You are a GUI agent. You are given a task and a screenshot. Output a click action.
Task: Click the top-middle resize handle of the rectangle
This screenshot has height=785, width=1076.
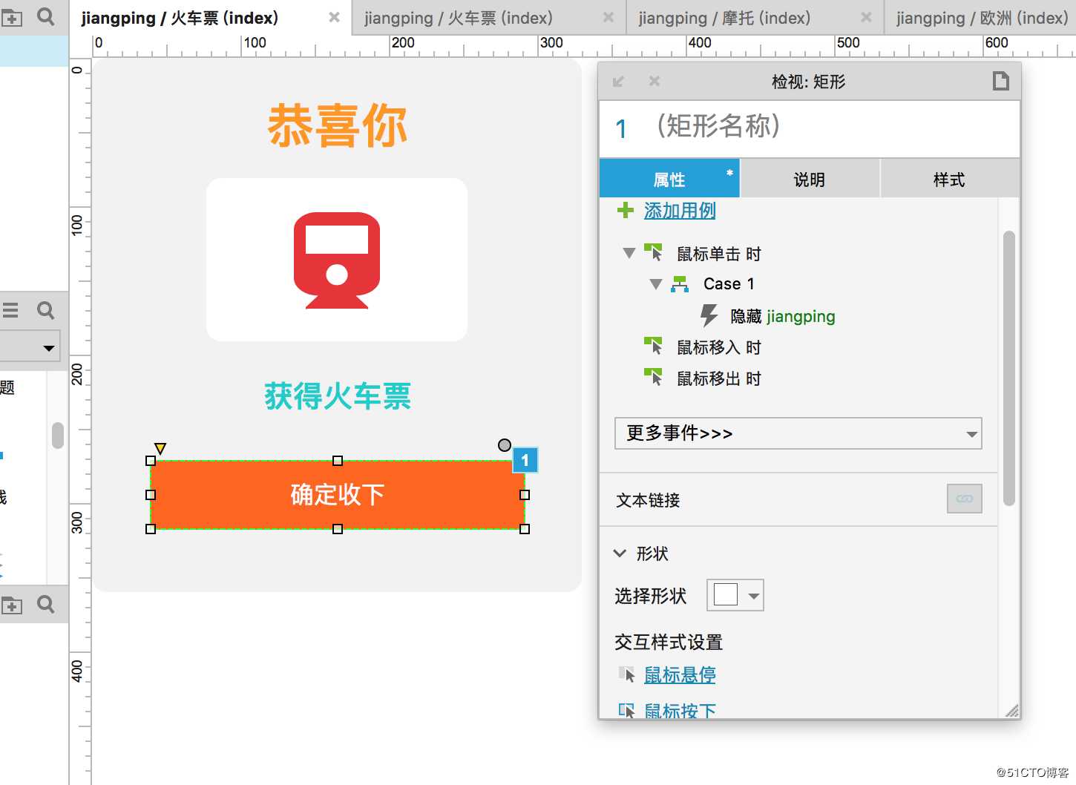[338, 461]
